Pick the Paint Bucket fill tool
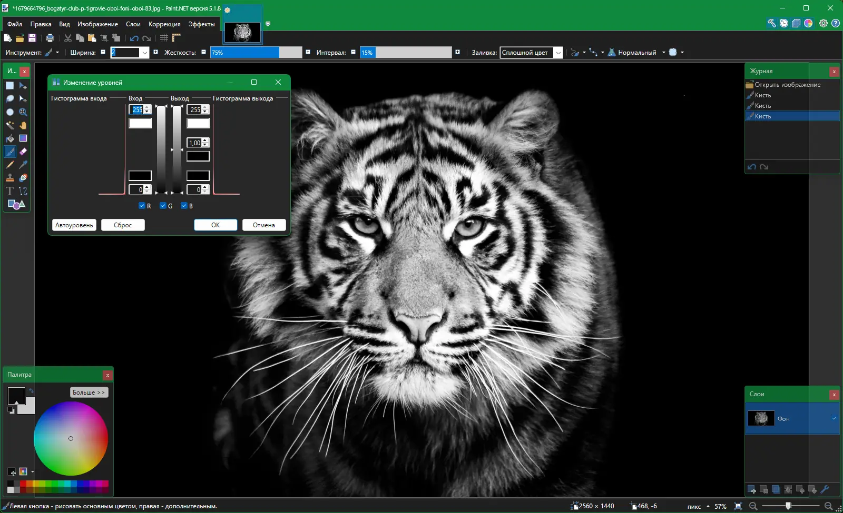Screen dimensions: 843x513 pos(10,138)
